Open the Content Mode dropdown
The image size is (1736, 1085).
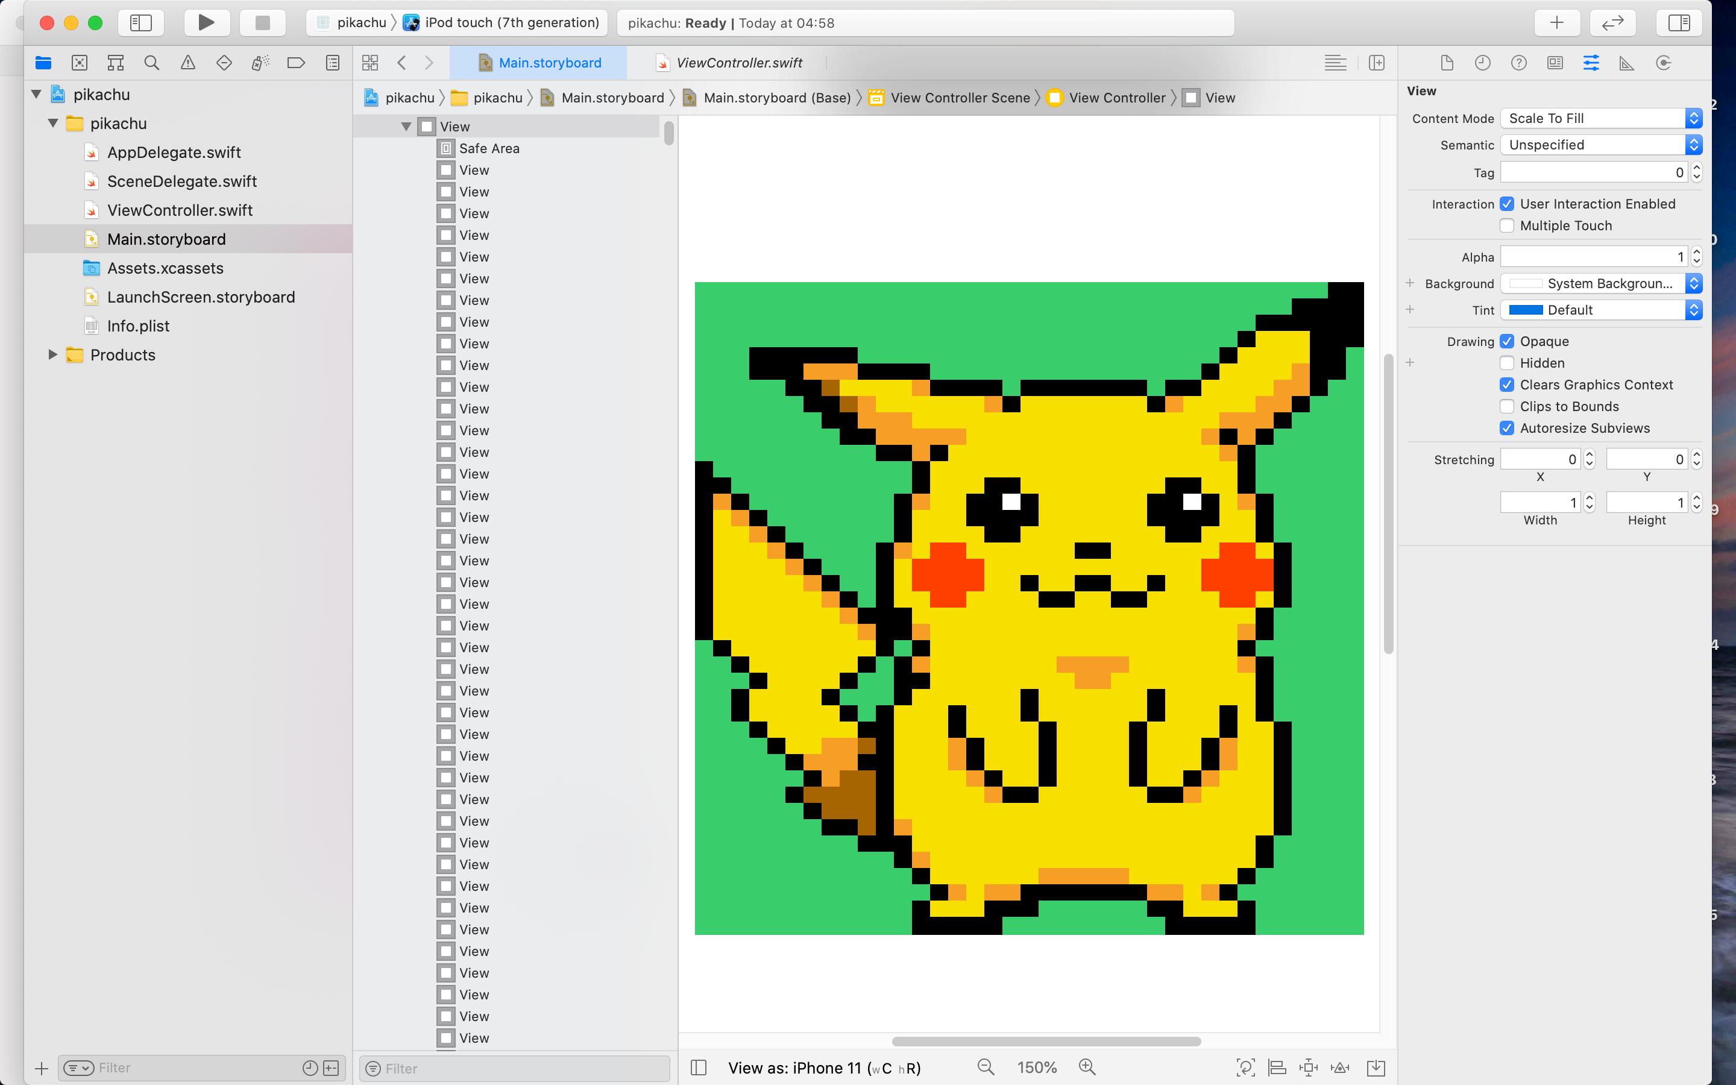coord(1600,118)
